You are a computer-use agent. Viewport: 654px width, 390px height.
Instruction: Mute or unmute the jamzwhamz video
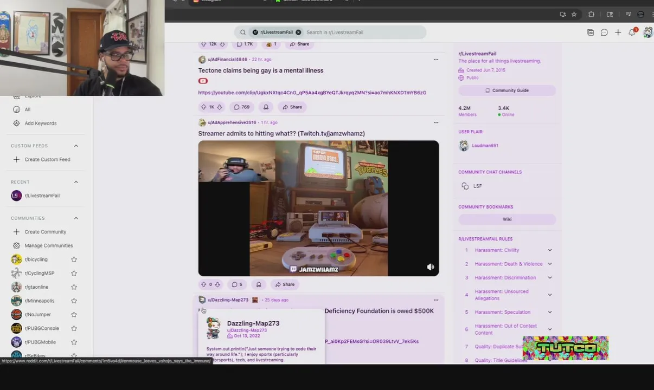(x=431, y=267)
